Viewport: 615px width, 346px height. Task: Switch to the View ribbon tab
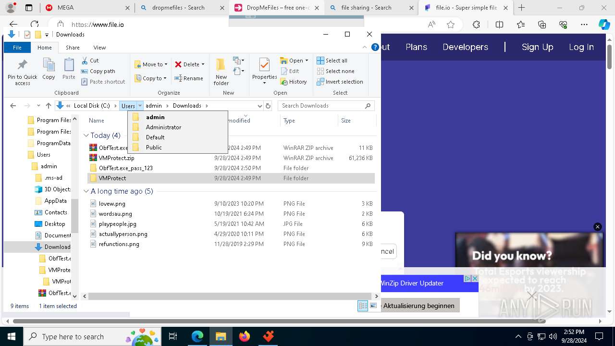(99, 48)
